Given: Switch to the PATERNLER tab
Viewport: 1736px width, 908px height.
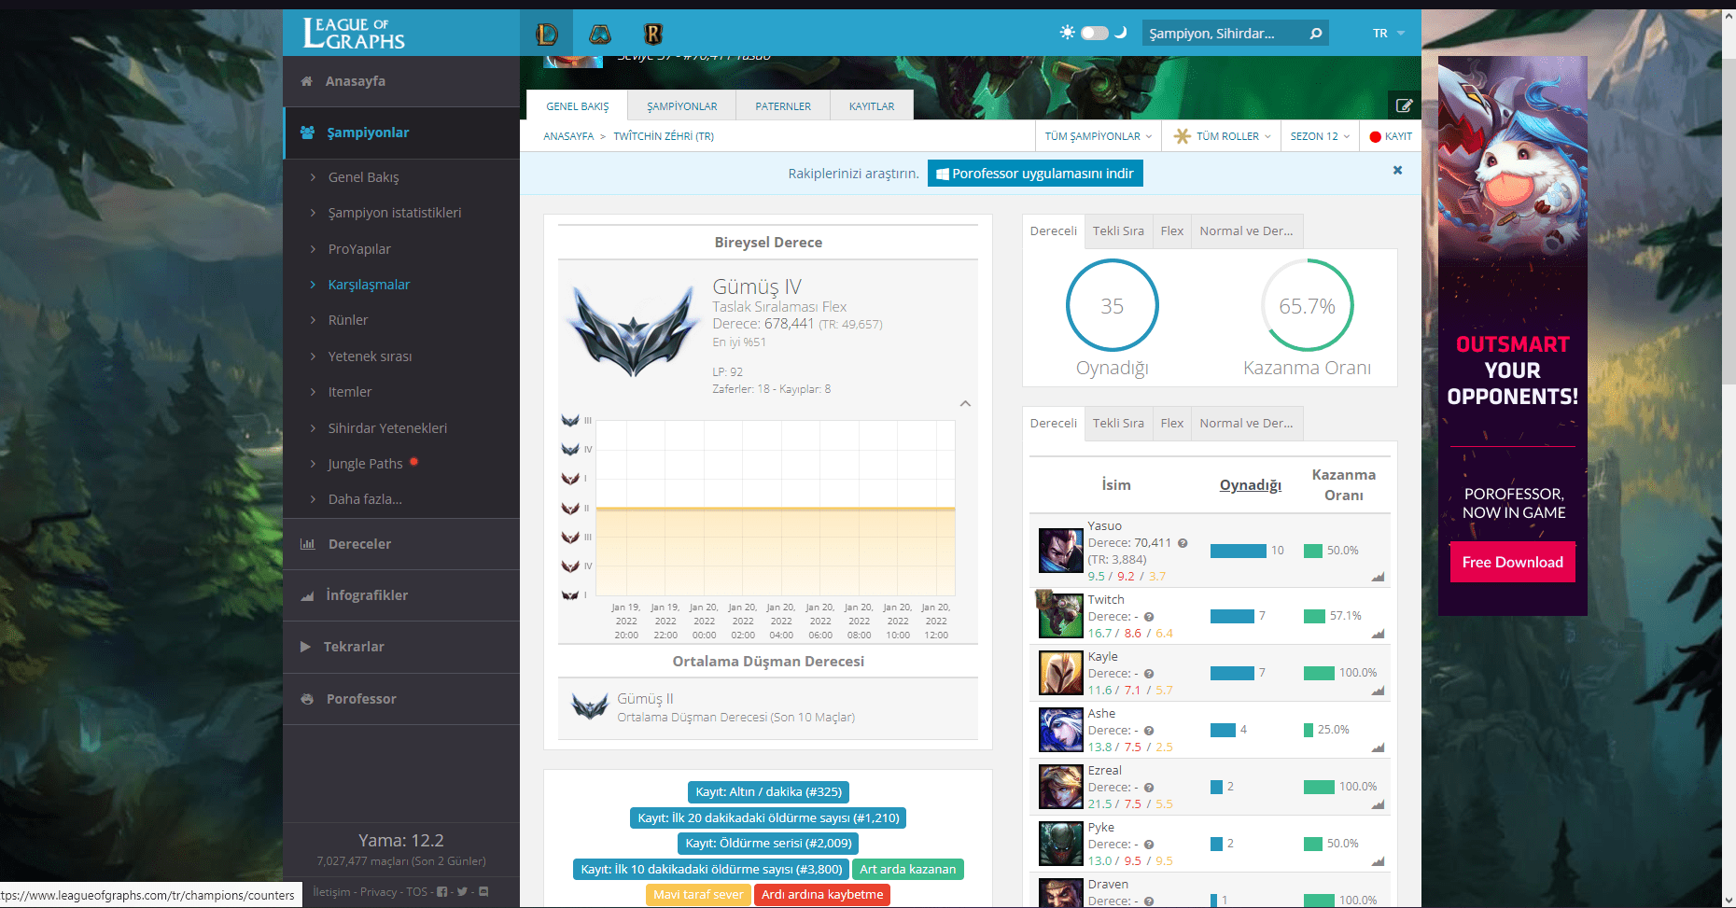Looking at the screenshot, I should (x=783, y=105).
